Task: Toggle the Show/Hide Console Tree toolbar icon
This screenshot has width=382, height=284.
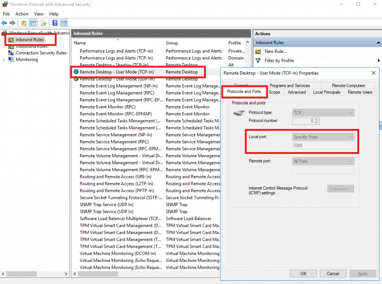Action: 33,23
